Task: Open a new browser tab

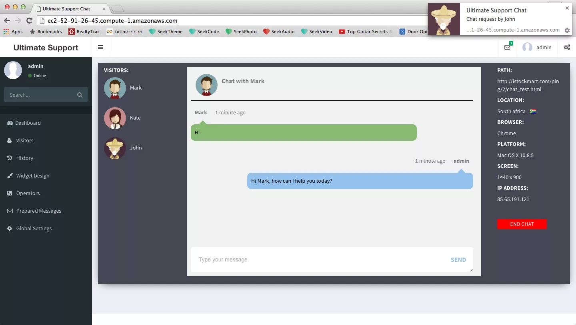Action: pyautogui.click(x=117, y=9)
